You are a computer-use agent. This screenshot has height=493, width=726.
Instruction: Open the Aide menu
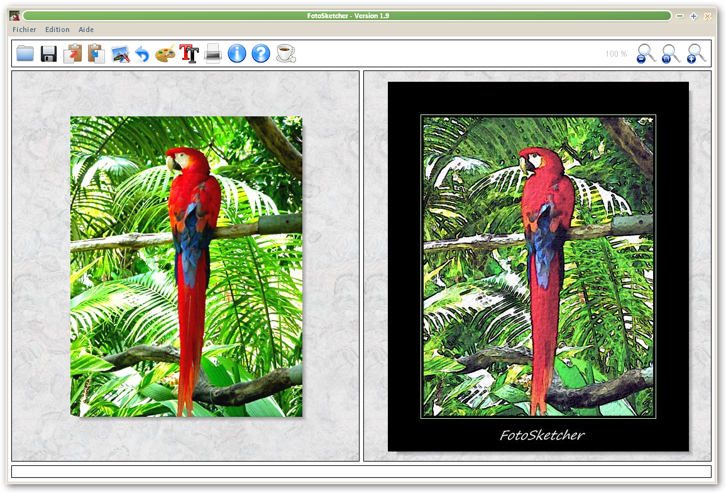(86, 30)
